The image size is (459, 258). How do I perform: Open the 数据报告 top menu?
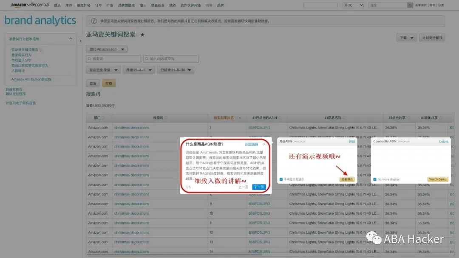pos(158,5)
